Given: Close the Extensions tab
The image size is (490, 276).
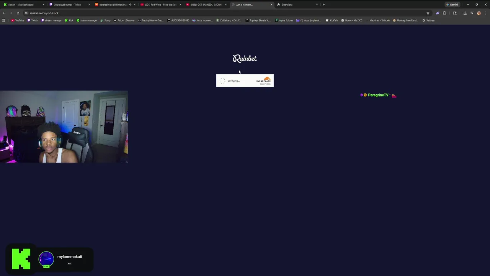Looking at the screenshot, I should 317,5.
